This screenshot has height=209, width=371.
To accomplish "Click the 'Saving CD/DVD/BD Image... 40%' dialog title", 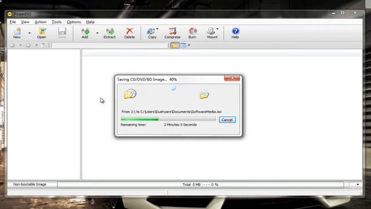I will (147, 80).
